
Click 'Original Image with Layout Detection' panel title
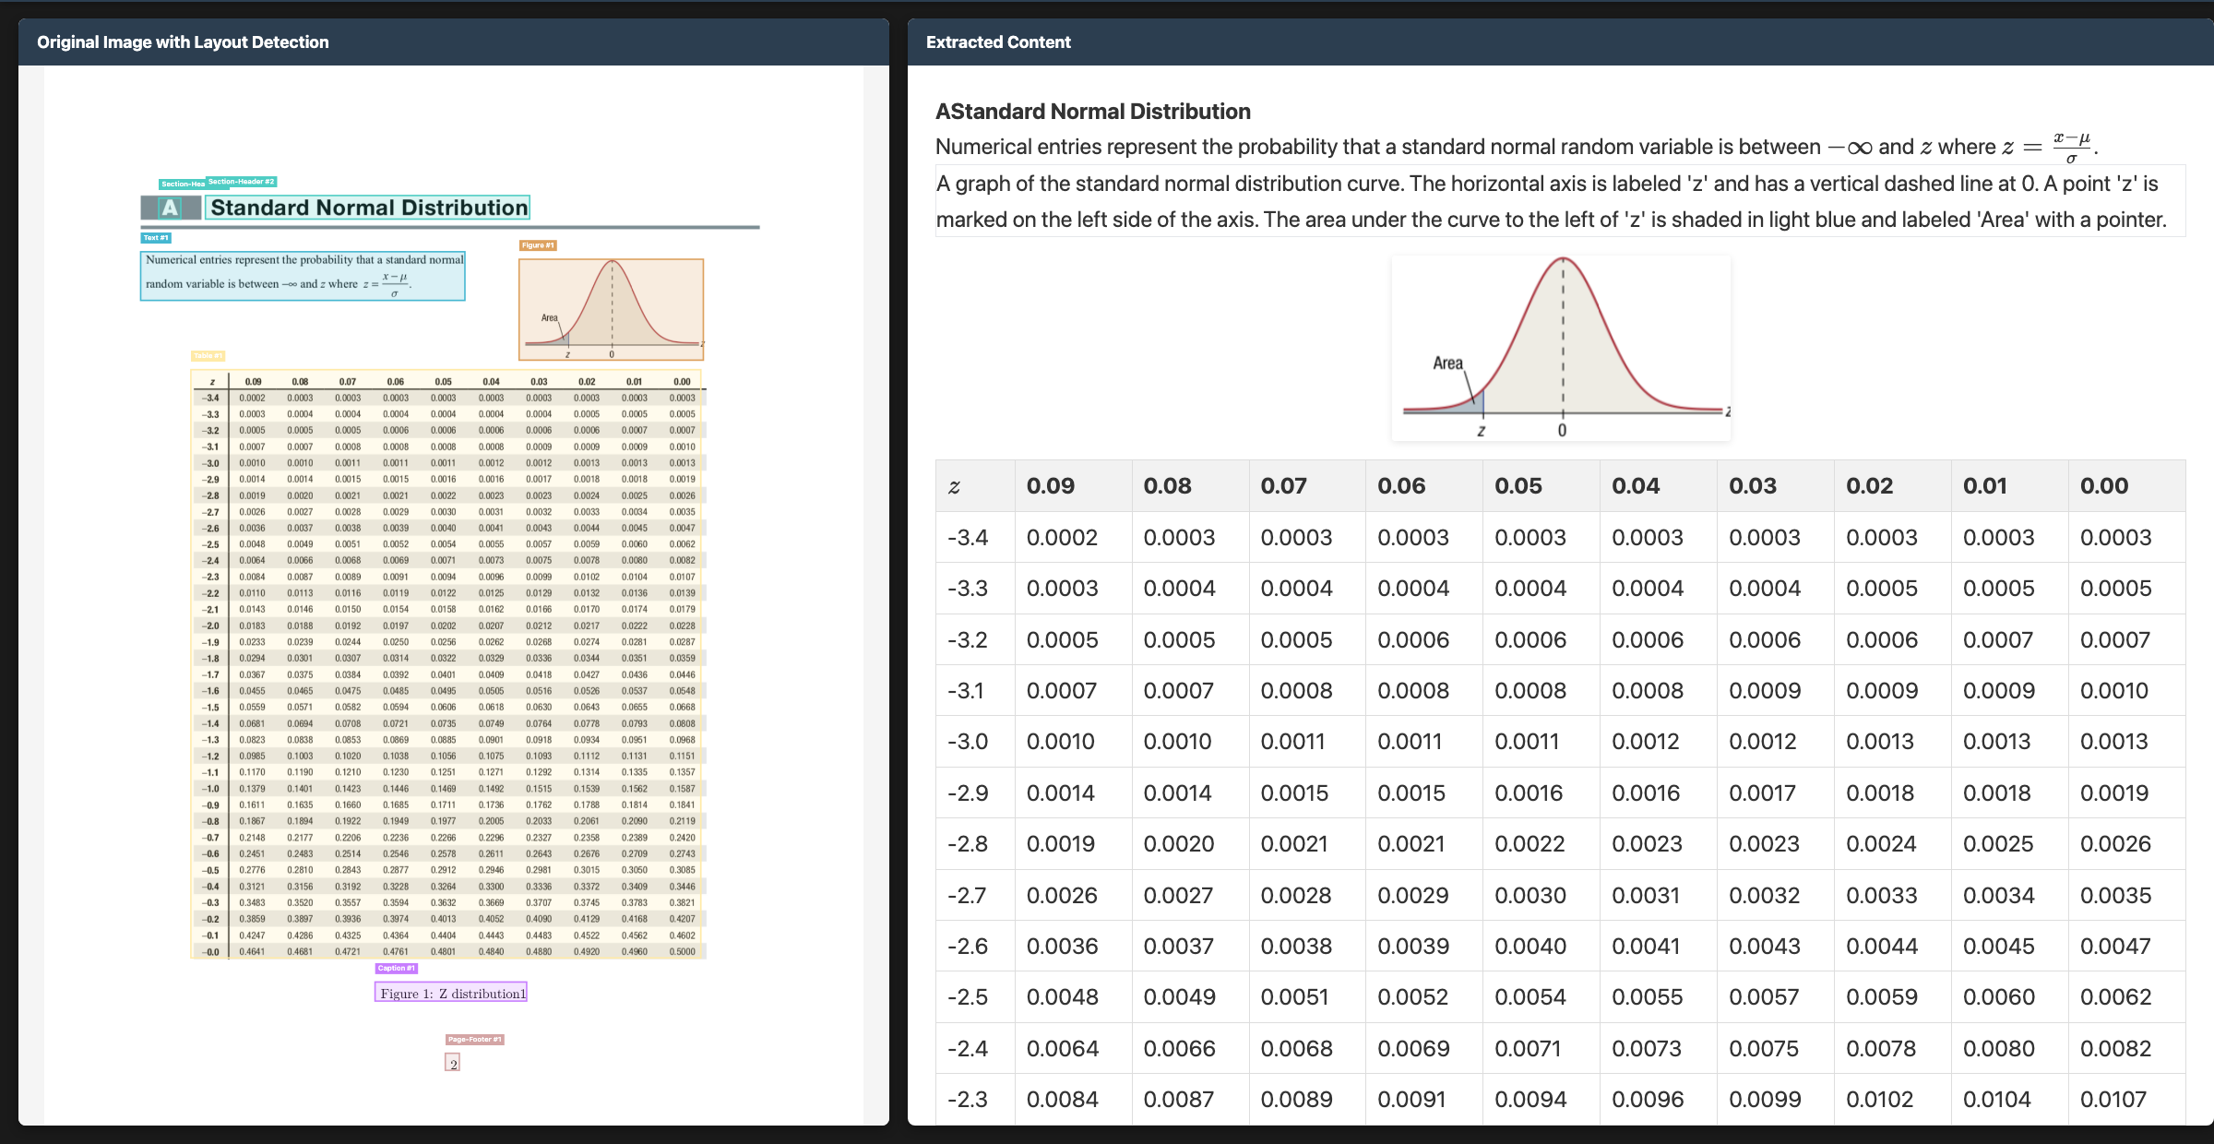pos(183,42)
